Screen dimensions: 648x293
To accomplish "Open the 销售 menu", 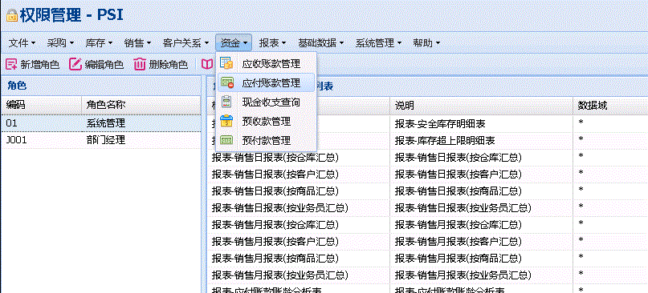I will pos(137,43).
